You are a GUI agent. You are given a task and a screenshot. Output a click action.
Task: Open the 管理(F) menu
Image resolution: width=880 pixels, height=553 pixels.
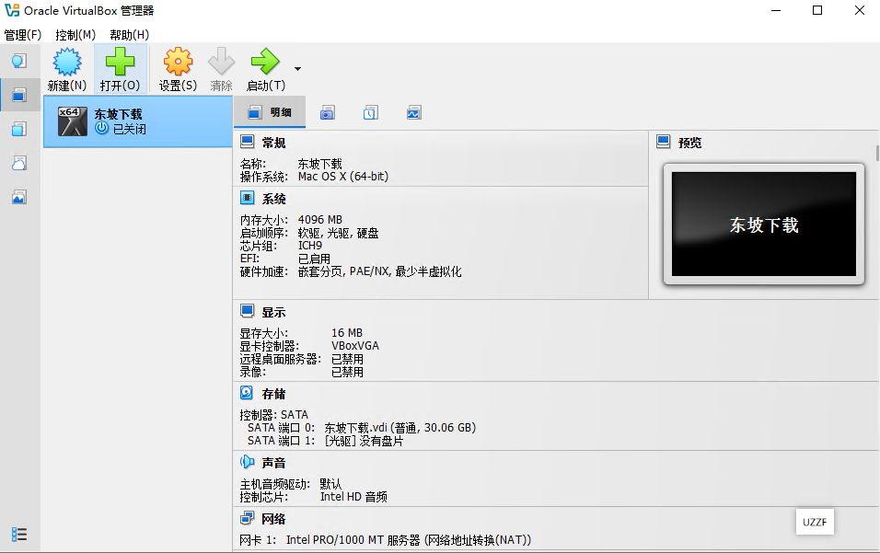[20, 35]
